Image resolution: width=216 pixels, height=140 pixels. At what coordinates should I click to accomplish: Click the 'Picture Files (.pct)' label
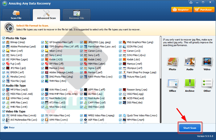(136, 77)
